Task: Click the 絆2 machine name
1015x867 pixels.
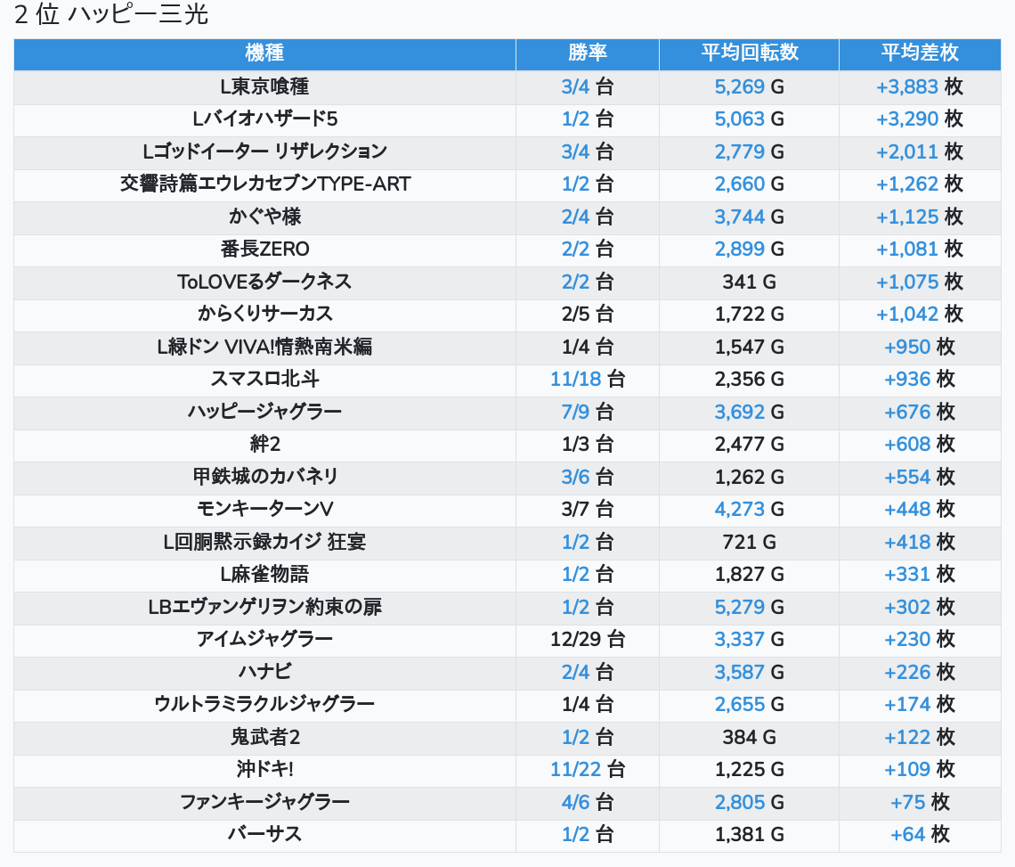Action: 264,444
